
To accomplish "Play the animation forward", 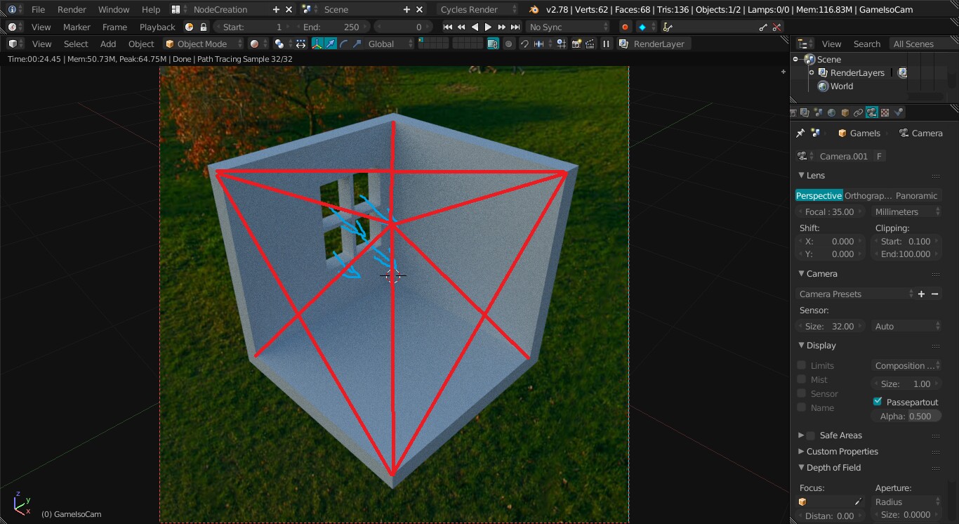I will (488, 27).
